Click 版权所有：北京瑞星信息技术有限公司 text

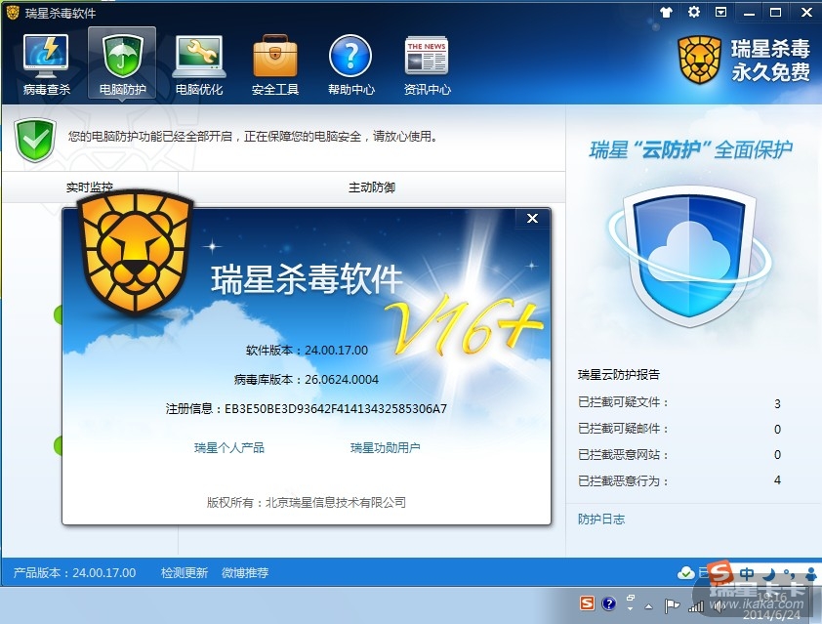click(x=307, y=502)
